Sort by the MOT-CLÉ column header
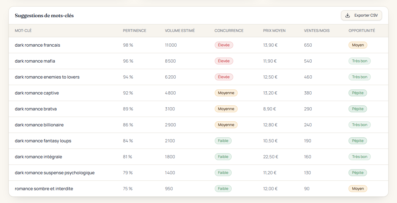 point(23,31)
